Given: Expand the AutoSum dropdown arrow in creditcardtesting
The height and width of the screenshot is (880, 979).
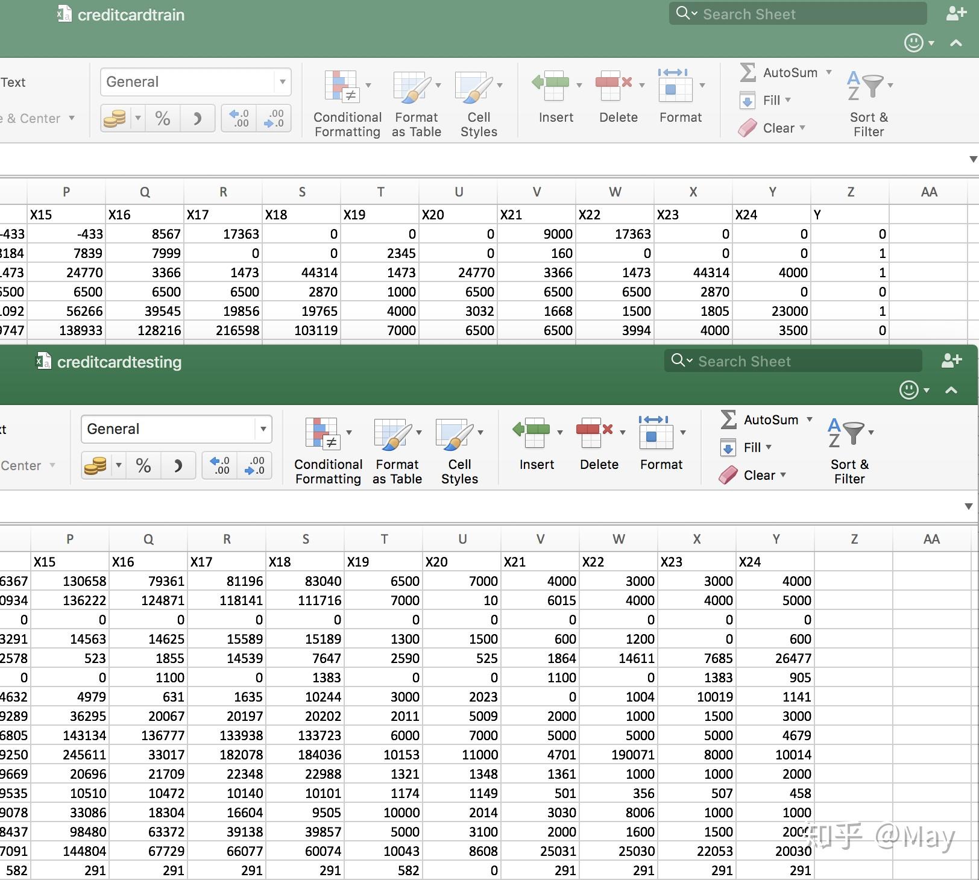Looking at the screenshot, I should pyautogui.click(x=810, y=420).
